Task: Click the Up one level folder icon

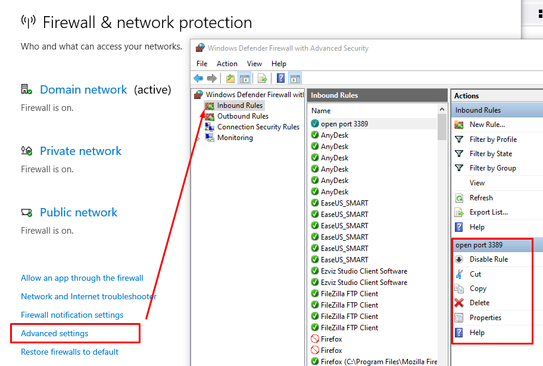Action: coord(230,78)
